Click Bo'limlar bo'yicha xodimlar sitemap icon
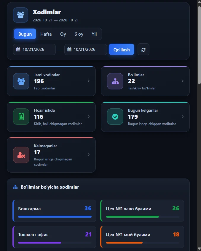The image size is (201, 251). [15, 187]
